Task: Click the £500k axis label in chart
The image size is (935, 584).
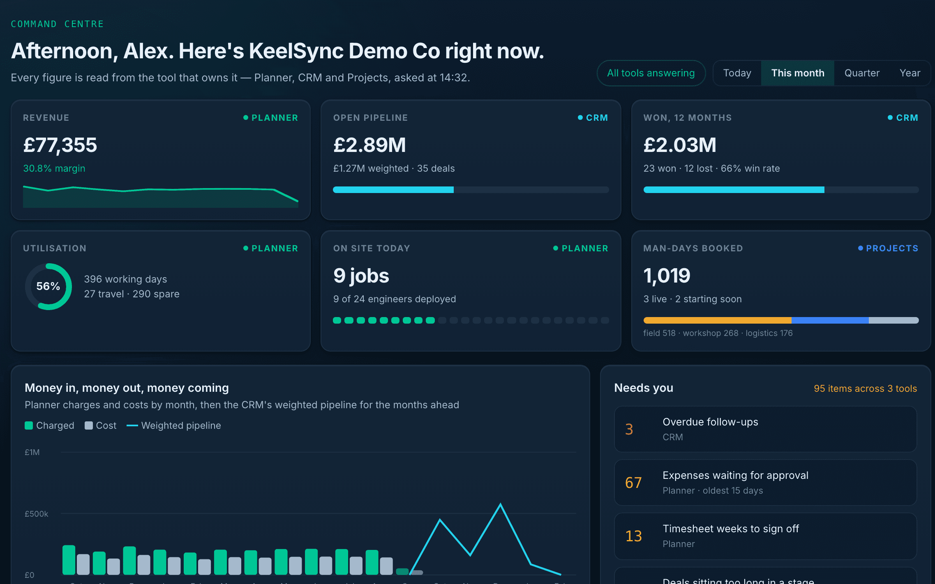Action: pos(36,514)
